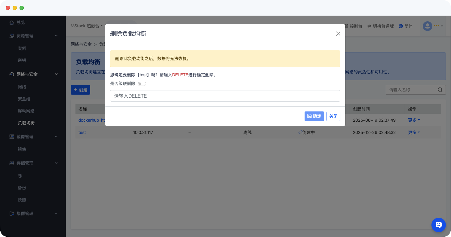This screenshot has width=451, height=237.
Task: Open 镜像管理 via its sidebar icon
Action: pyautogui.click(x=11, y=136)
